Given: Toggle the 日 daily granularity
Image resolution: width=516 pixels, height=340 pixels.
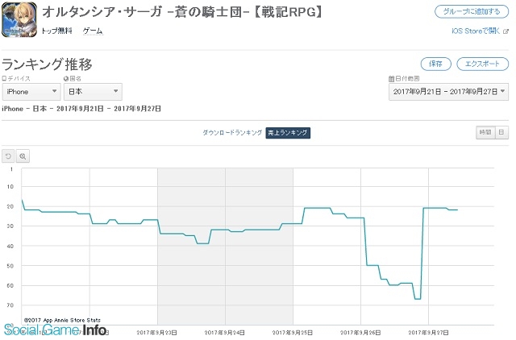Looking at the screenshot, I should pos(501,132).
